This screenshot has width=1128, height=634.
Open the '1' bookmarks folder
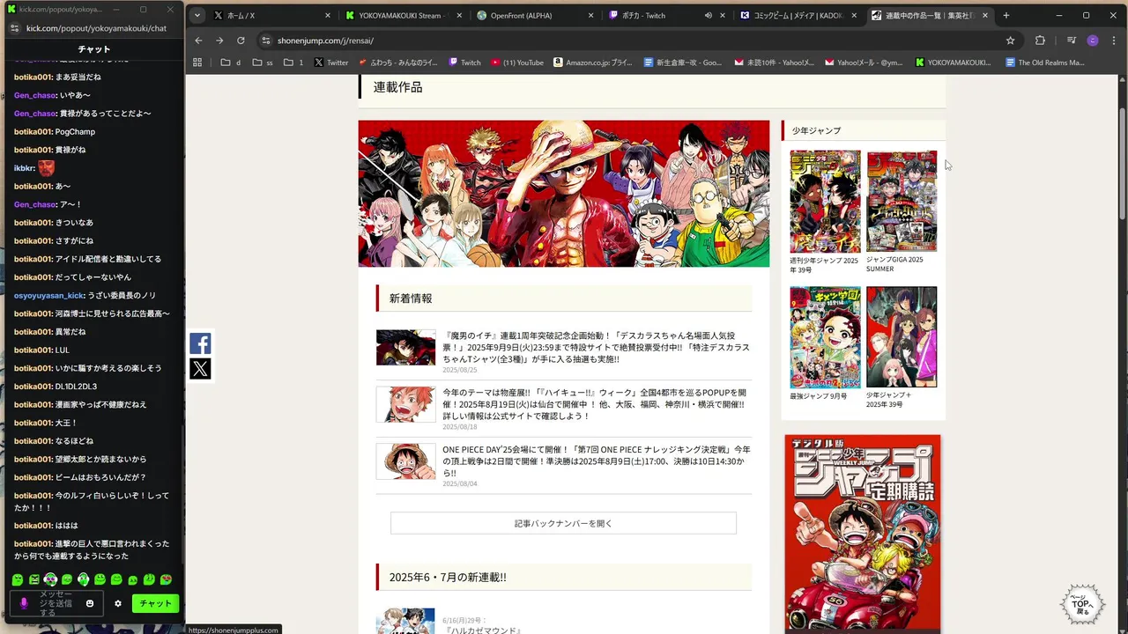click(x=293, y=63)
